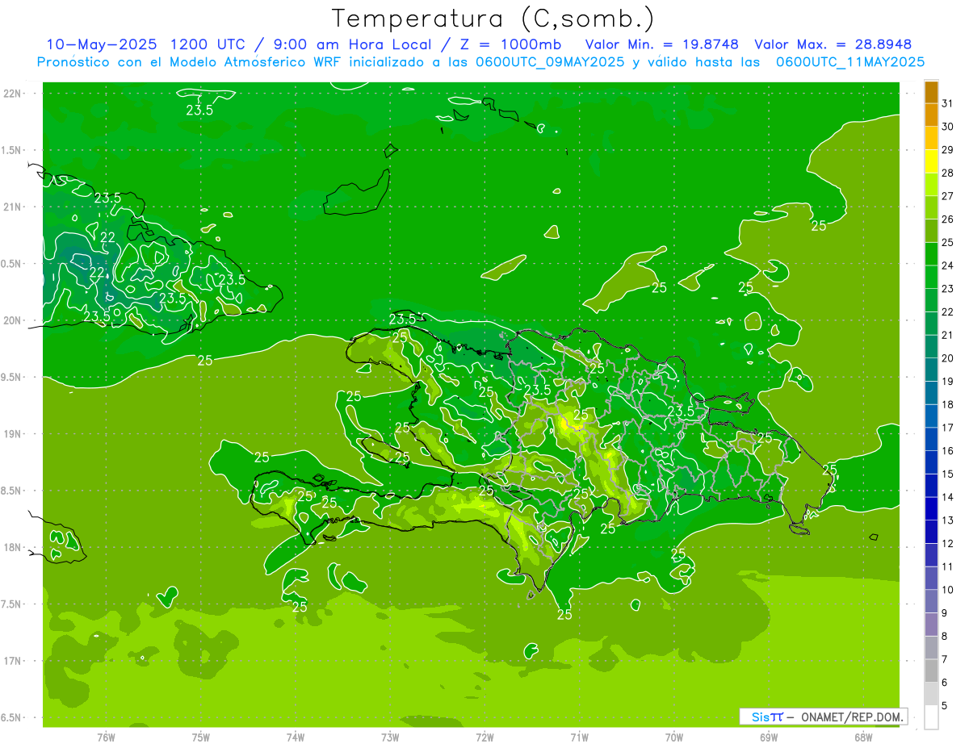969x748 pixels.
Task: Click the "Pronóstico con el Modelo Atmosférico WRF" text
Action: tap(191, 62)
